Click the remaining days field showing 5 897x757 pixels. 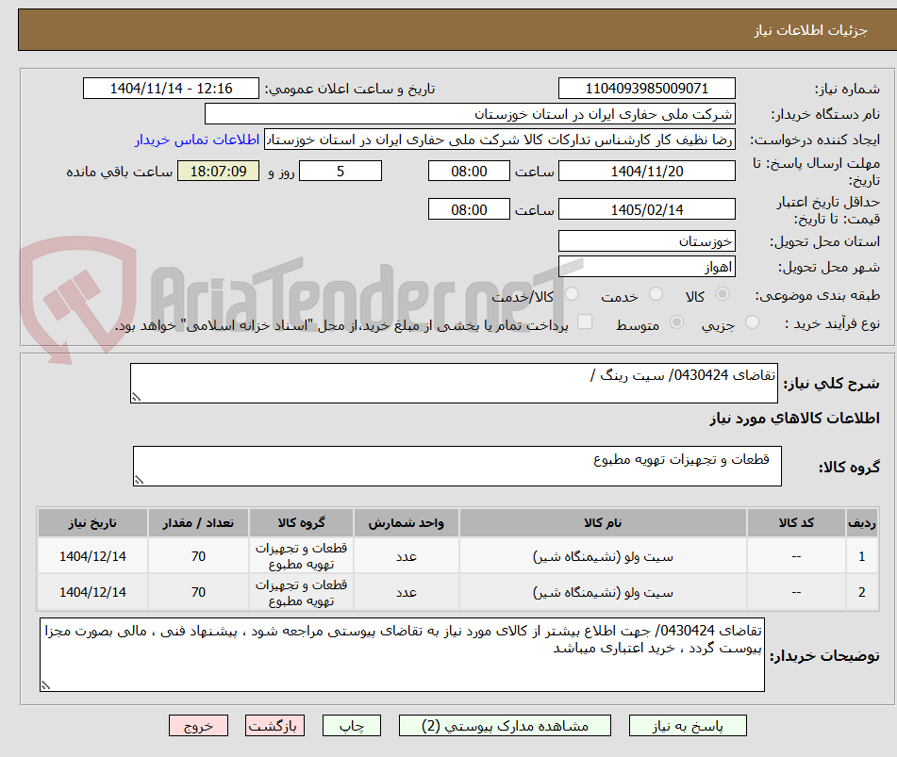pyautogui.click(x=341, y=171)
